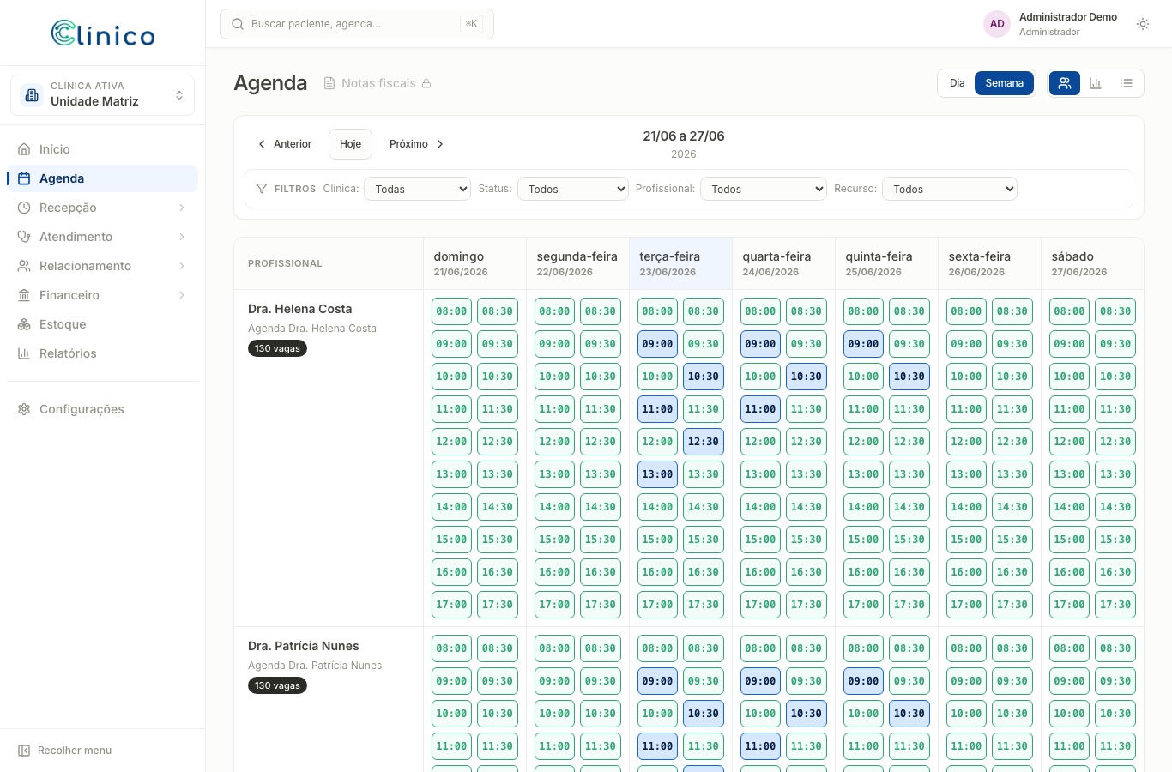This screenshot has height=772, width=1172.
Task: Select Helena Costa domingo 08:00 slot
Action: (x=452, y=311)
